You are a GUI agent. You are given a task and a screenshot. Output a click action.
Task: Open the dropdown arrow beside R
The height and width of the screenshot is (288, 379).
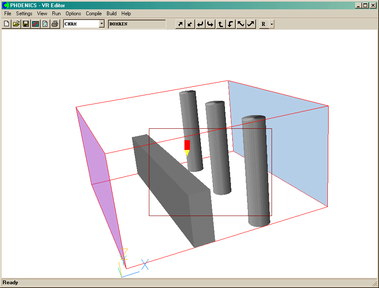coord(272,24)
